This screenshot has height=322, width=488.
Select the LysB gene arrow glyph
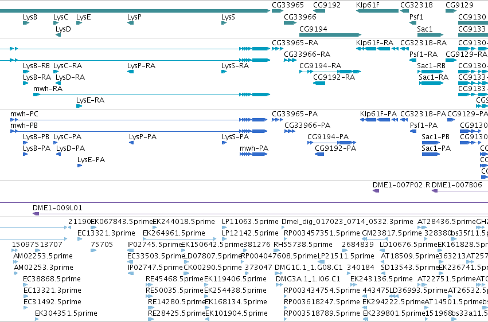coord(26,23)
